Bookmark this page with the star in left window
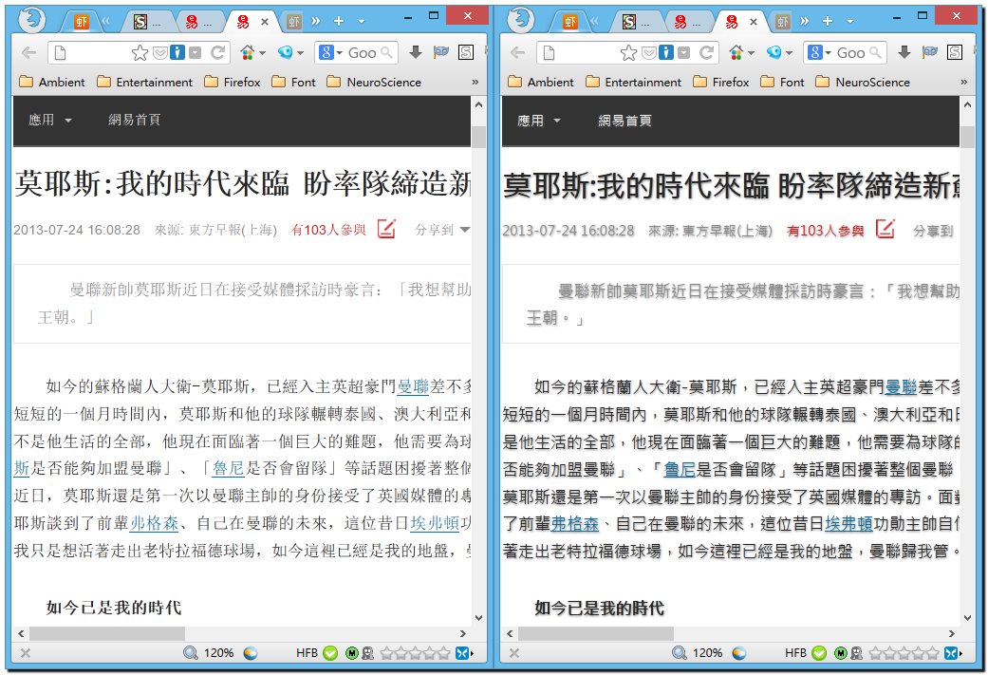The image size is (988, 675). pyautogui.click(x=140, y=53)
